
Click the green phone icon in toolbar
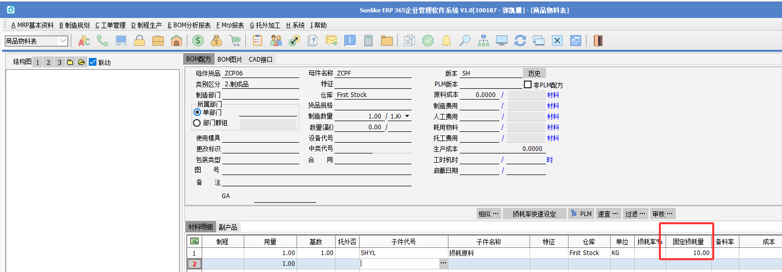tap(102, 41)
